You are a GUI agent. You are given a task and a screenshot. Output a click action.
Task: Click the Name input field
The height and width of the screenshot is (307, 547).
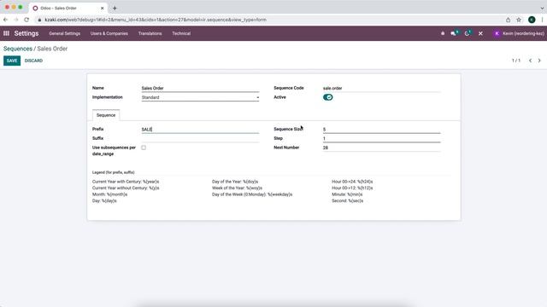(200, 88)
